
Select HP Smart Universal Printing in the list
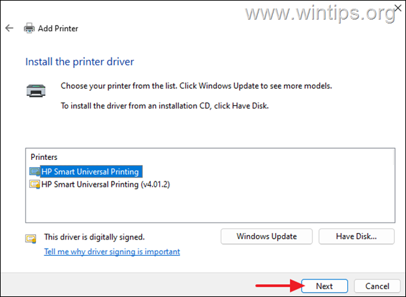90,172
